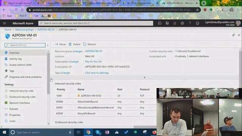Collapse the essentials section arrow
Image resolution: width=242 pixels, height=136 pixels.
pyautogui.click(x=144, y=77)
